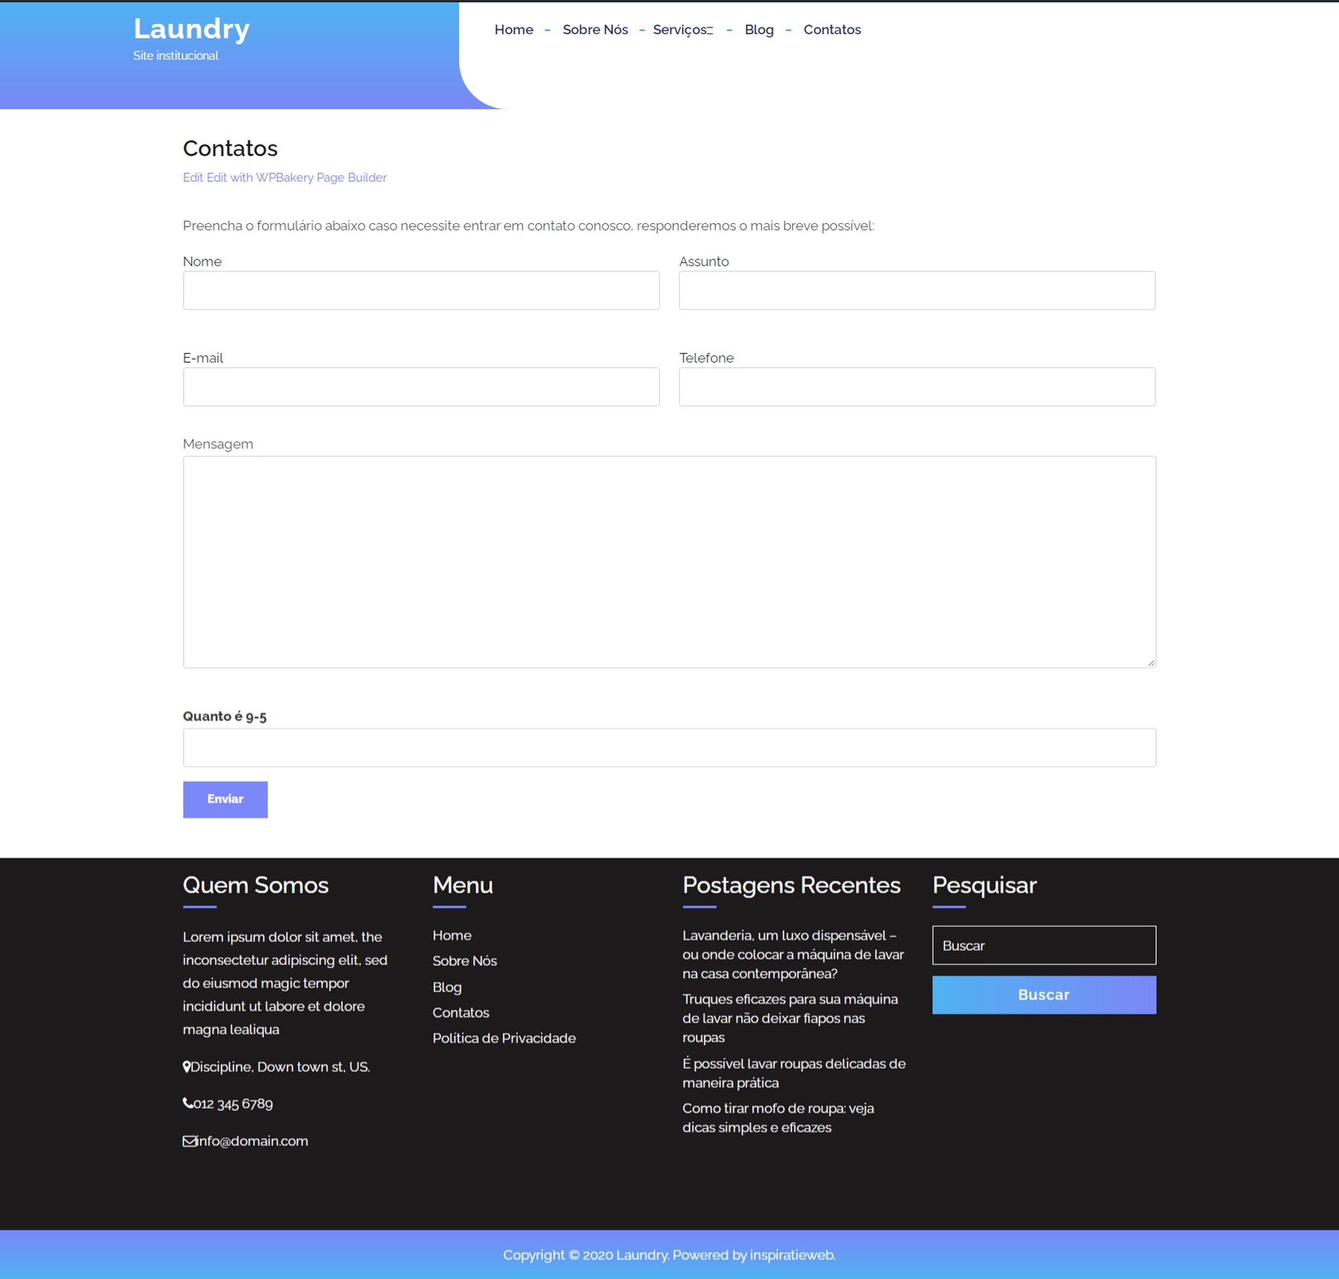This screenshot has width=1339, height=1279.
Task: Click the Laundry site logo title
Action: pos(191,29)
